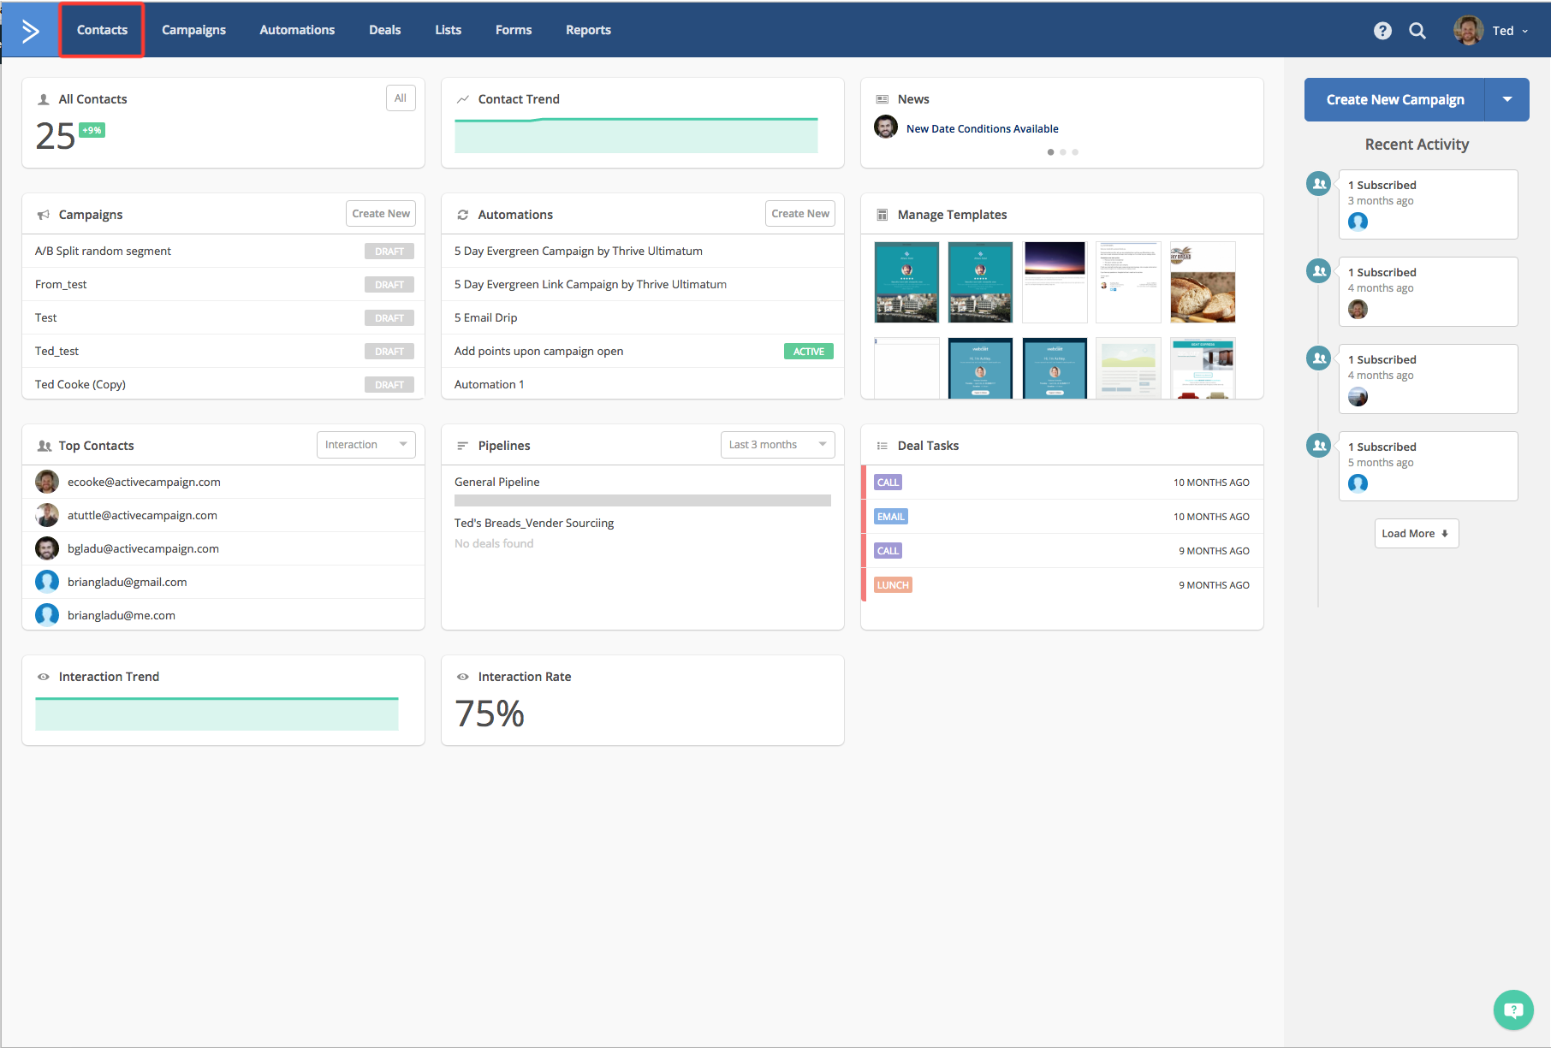Viewport: 1551px width, 1048px height.
Task: Select the second news carousel dot
Action: (x=1063, y=152)
